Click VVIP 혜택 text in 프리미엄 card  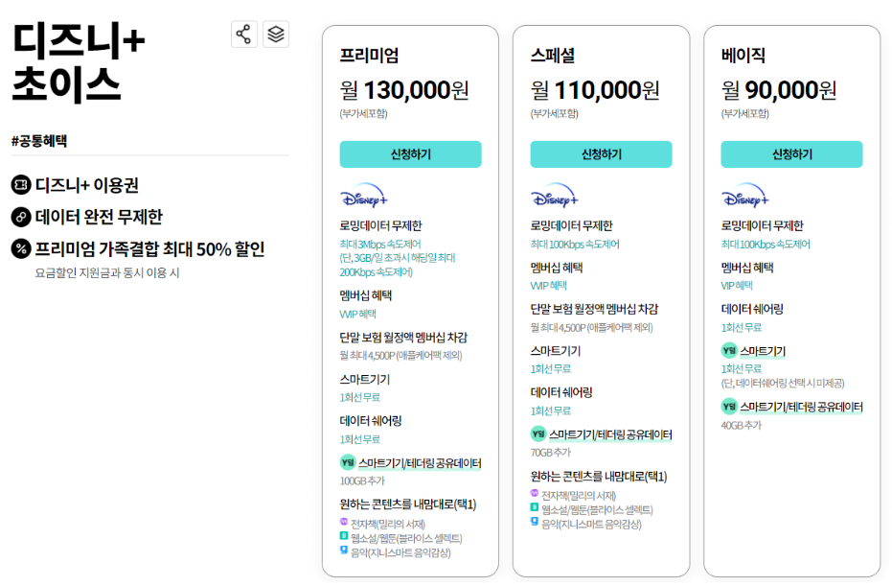pos(357,314)
